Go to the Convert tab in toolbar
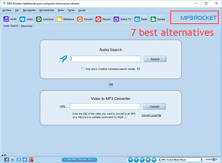Screen dimensions: 222x163 point(85,19)
